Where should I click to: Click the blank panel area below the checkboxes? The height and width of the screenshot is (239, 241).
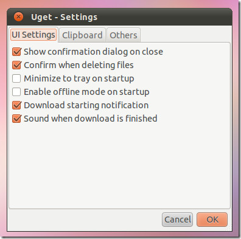[x=120, y=166]
